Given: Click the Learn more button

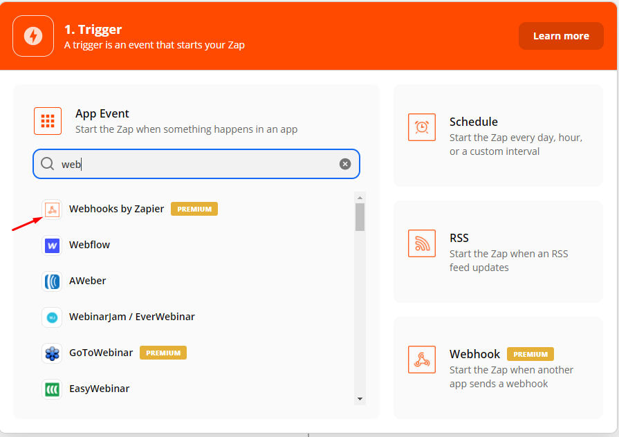Looking at the screenshot, I should coord(561,36).
